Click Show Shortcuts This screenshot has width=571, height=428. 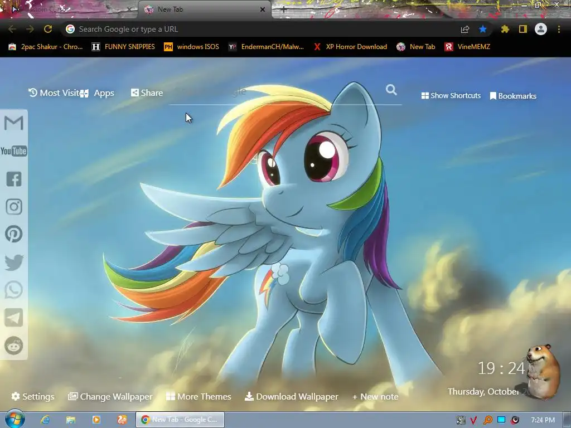point(451,96)
